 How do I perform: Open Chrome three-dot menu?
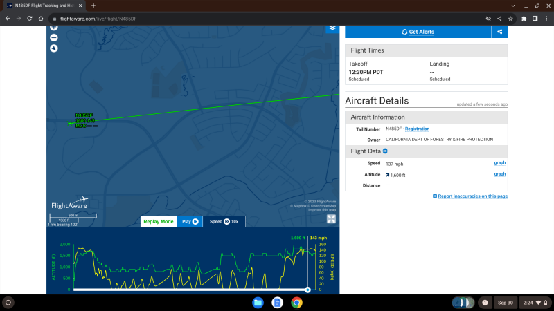coord(546,19)
